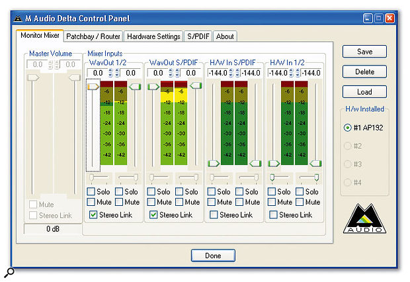410x282 pixels.
Task: Click the magnifier icon below the window
Action: 9,272
